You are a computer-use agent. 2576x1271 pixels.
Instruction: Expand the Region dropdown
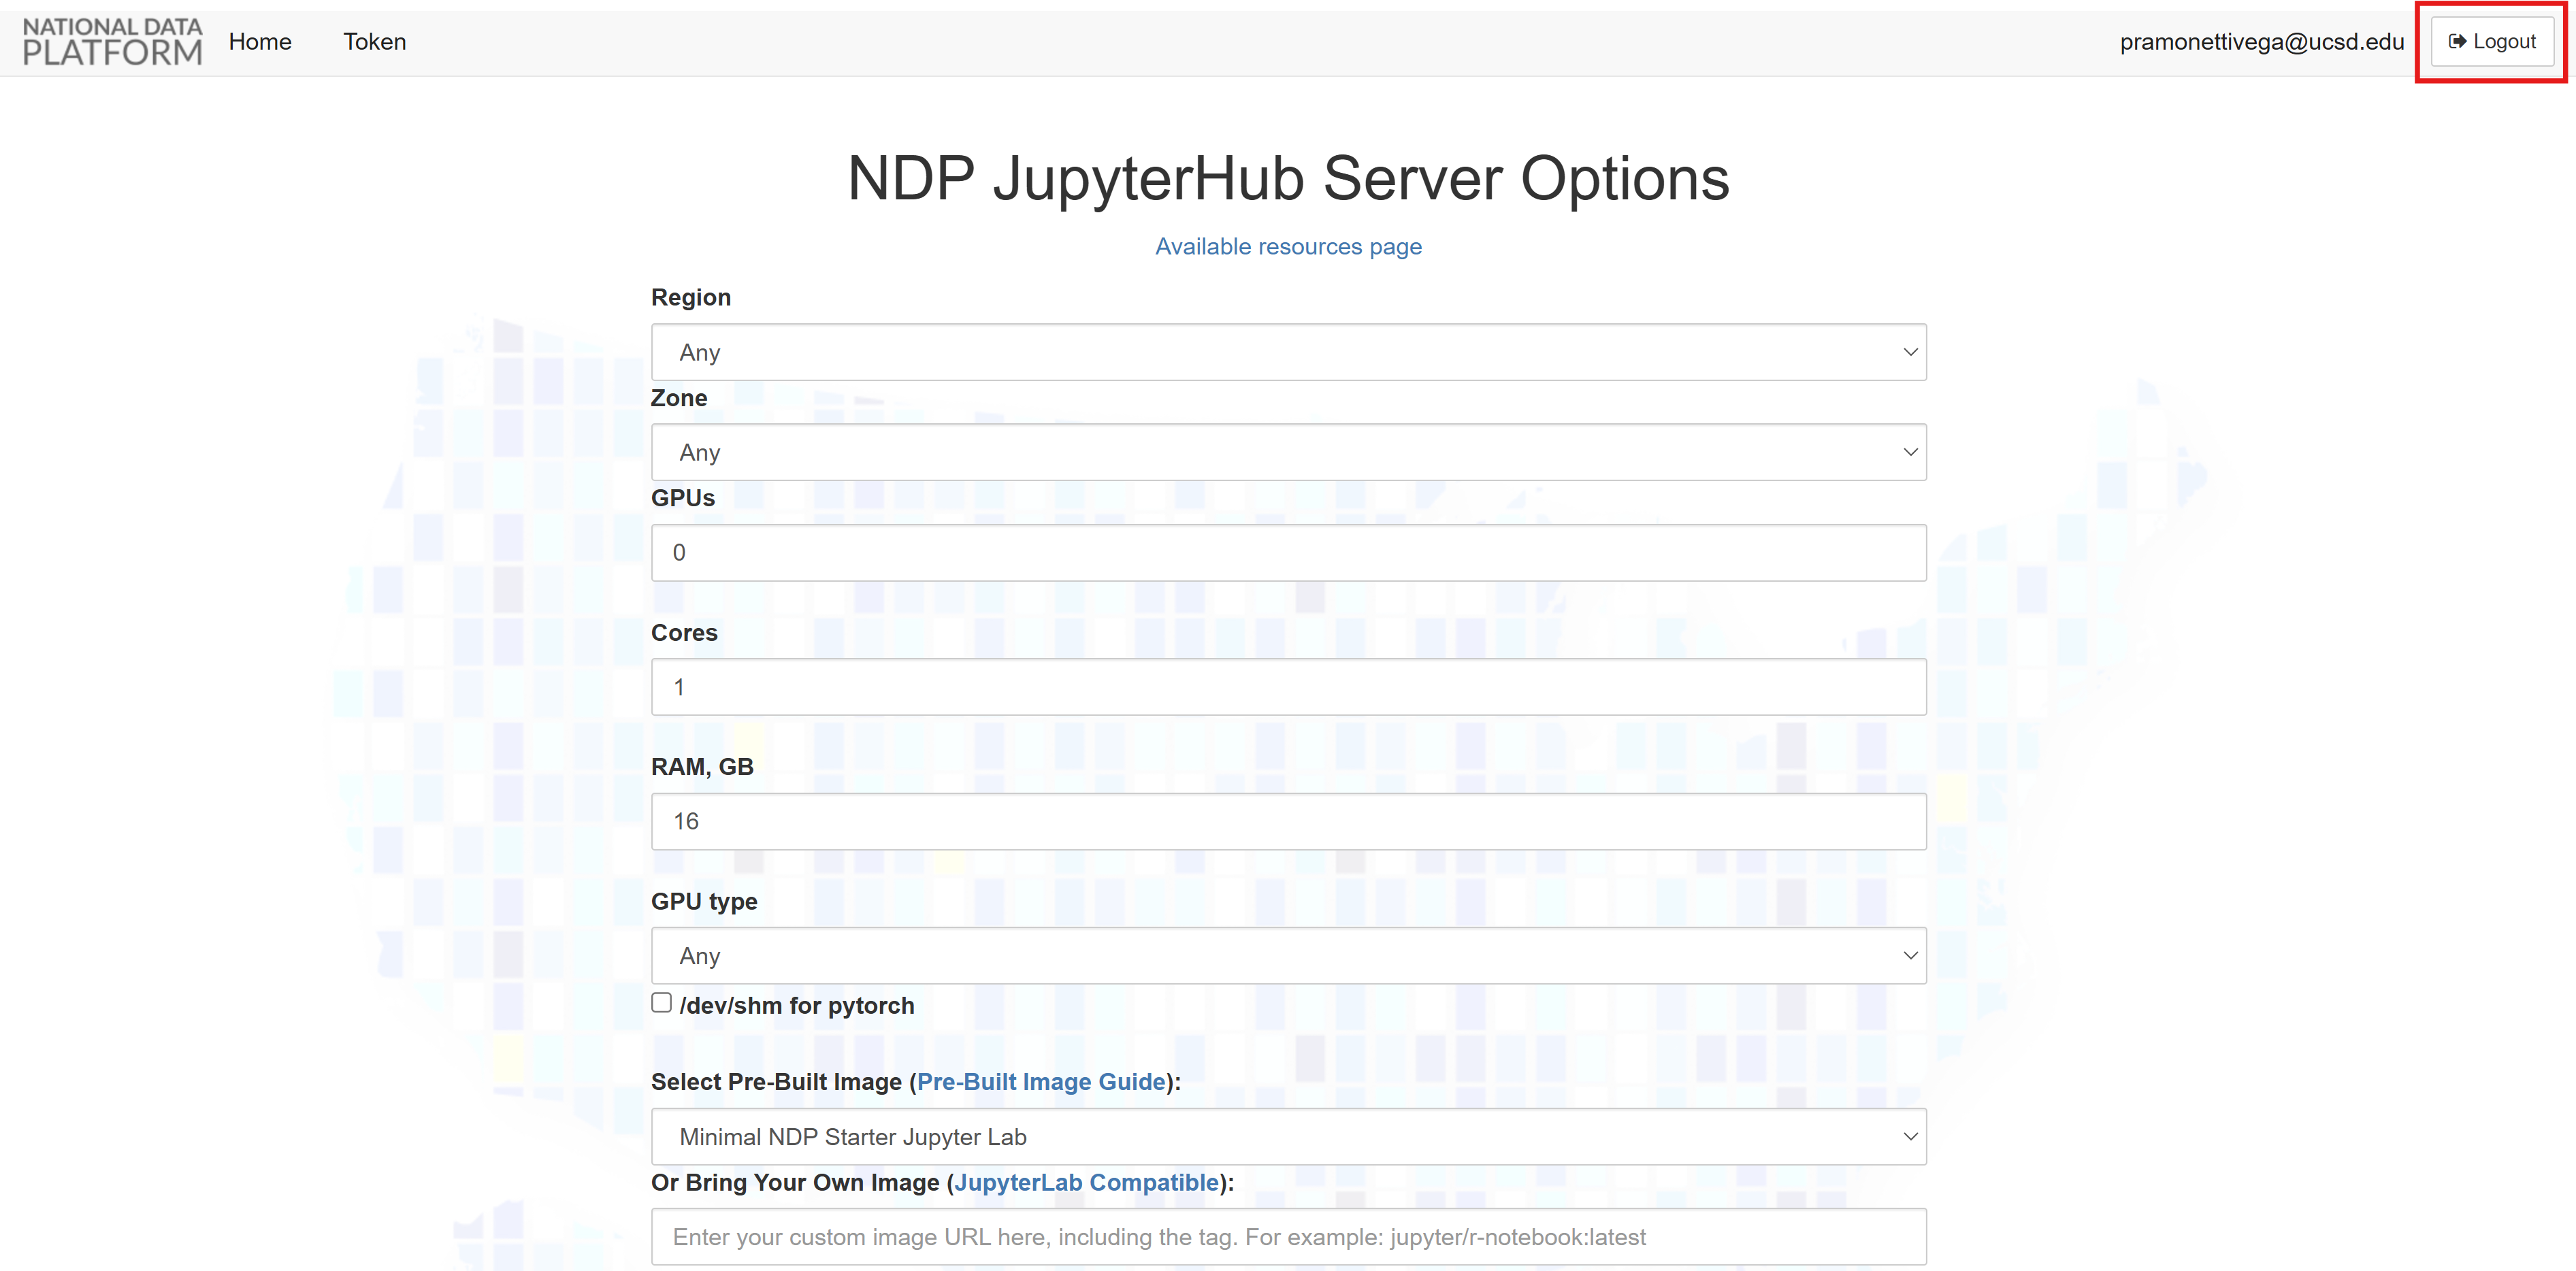click(1288, 352)
